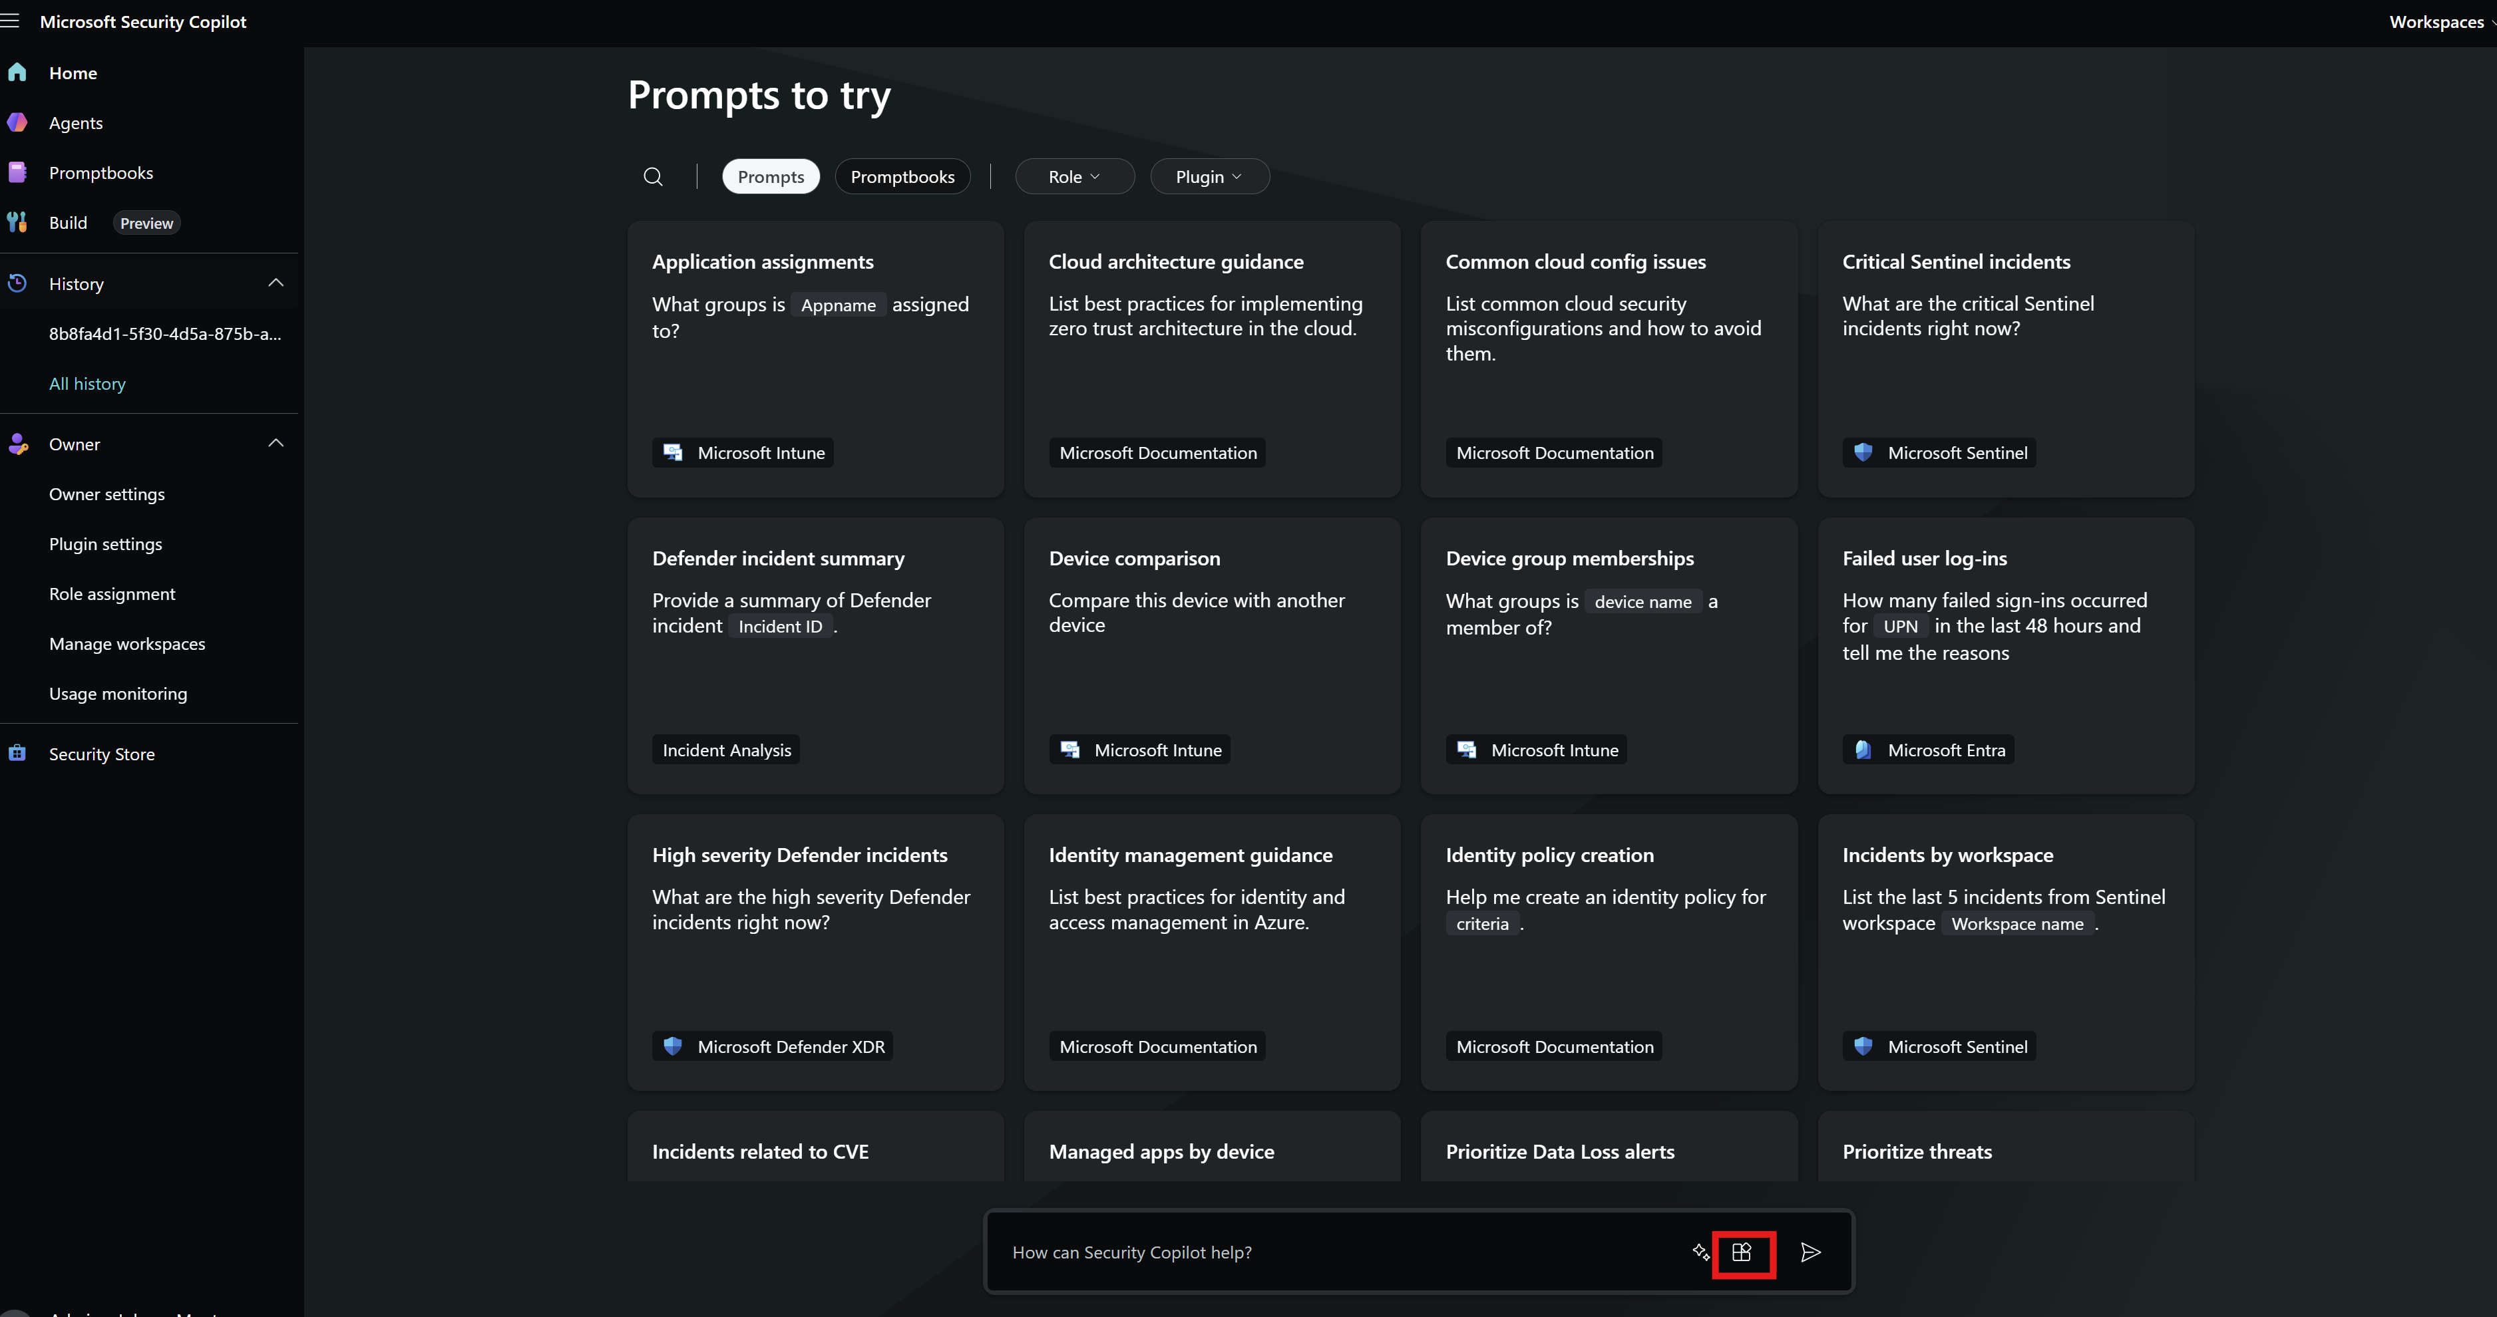Click the criteria placeholder
2497x1317 pixels.
tap(1482, 925)
